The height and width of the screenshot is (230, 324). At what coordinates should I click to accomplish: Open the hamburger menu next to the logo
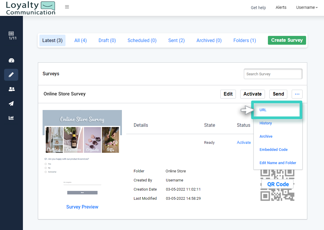[x=67, y=6]
